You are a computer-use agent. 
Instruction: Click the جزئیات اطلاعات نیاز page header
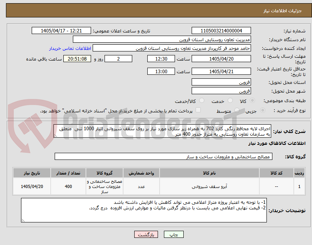coord(283,11)
